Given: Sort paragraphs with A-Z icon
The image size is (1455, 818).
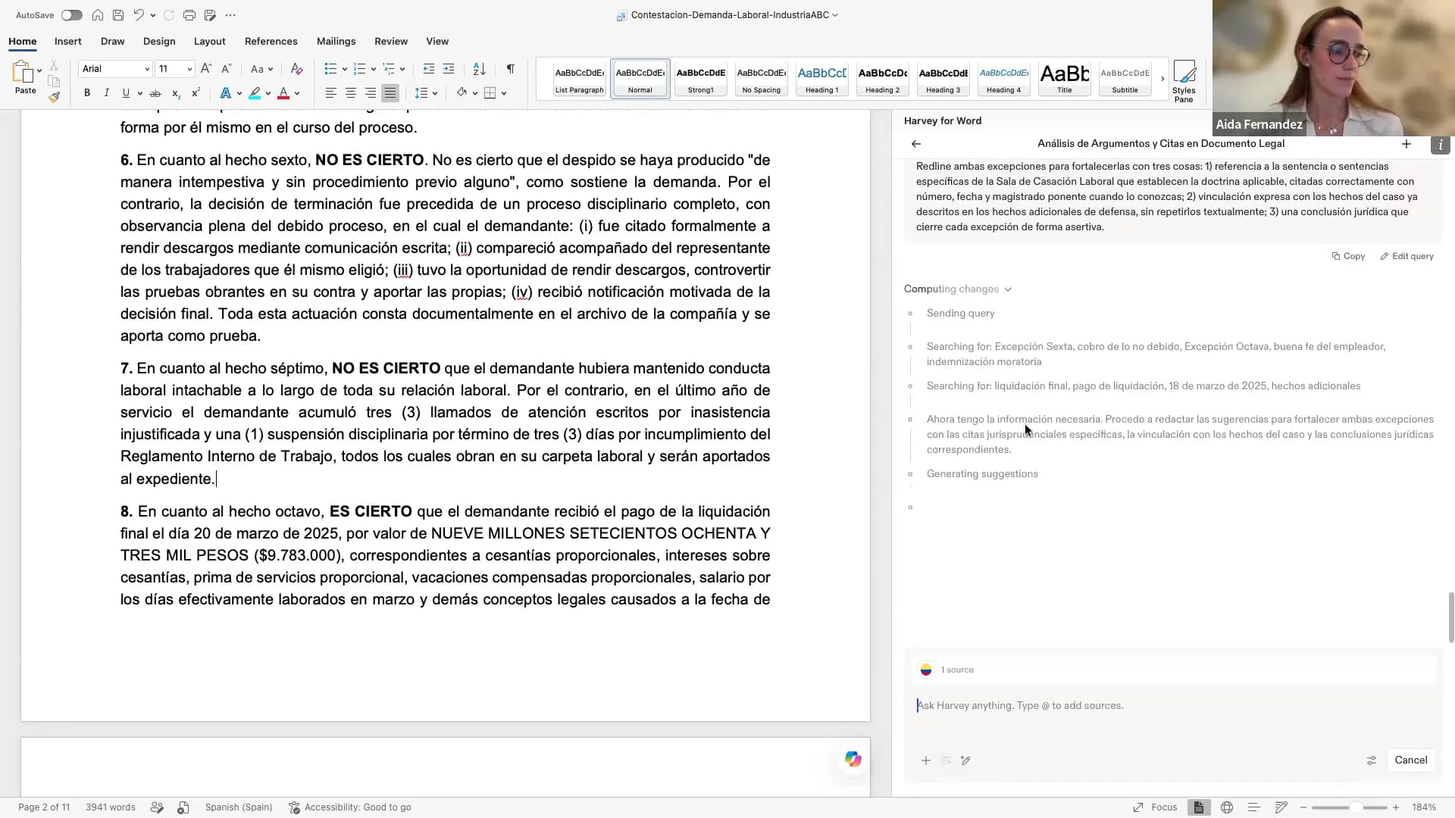Looking at the screenshot, I should pyautogui.click(x=479, y=69).
